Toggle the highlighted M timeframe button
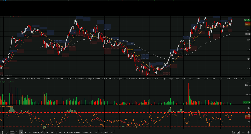 pyautogui.click(x=21, y=132)
